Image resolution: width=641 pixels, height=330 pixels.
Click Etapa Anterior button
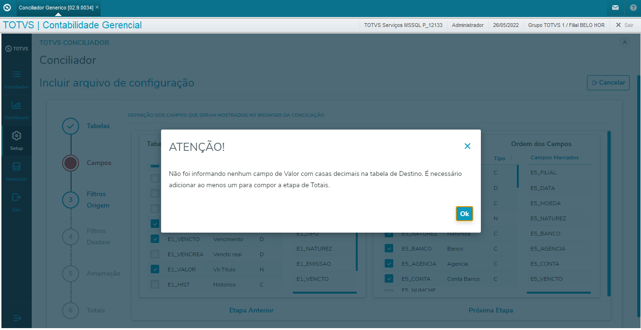click(252, 310)
